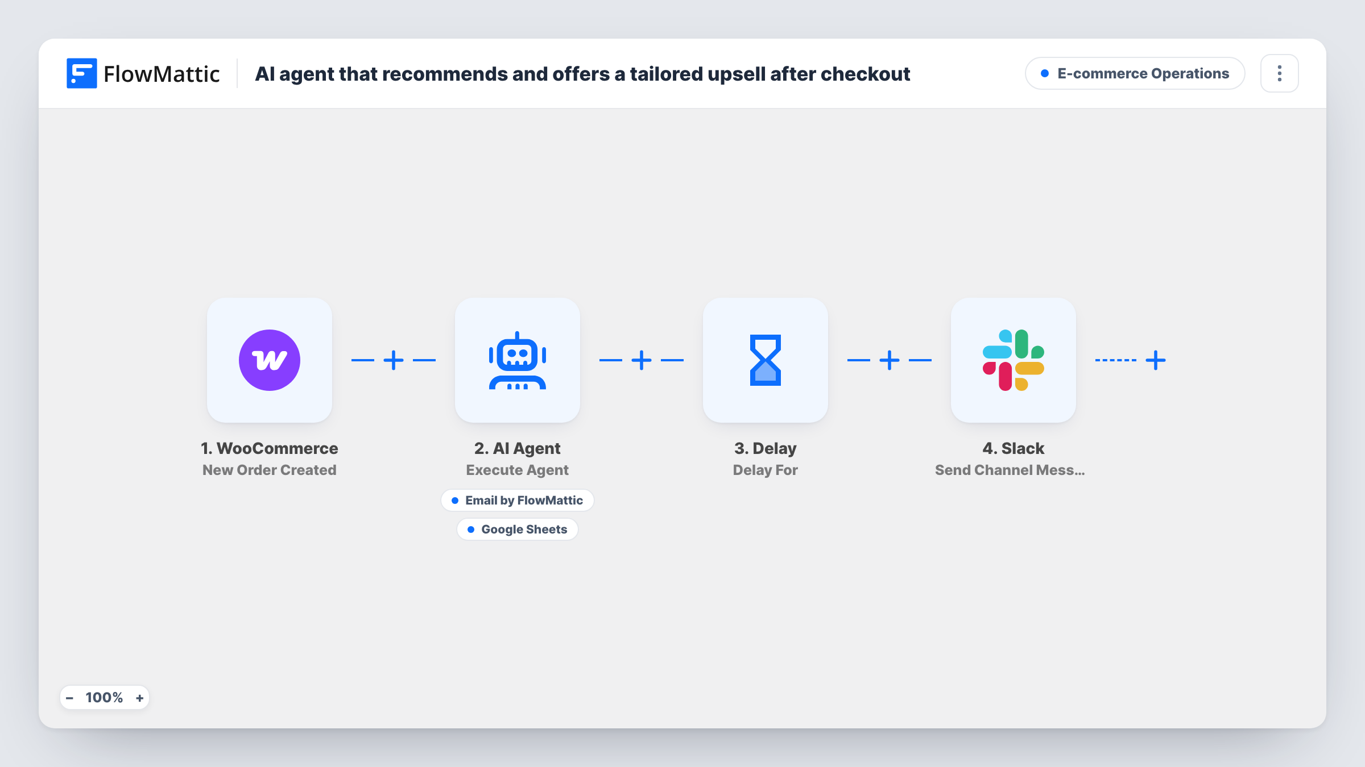Zoom out with the minus button
Screen dimensions: 1365x767
pyautogui.click(x=69, y=698)
